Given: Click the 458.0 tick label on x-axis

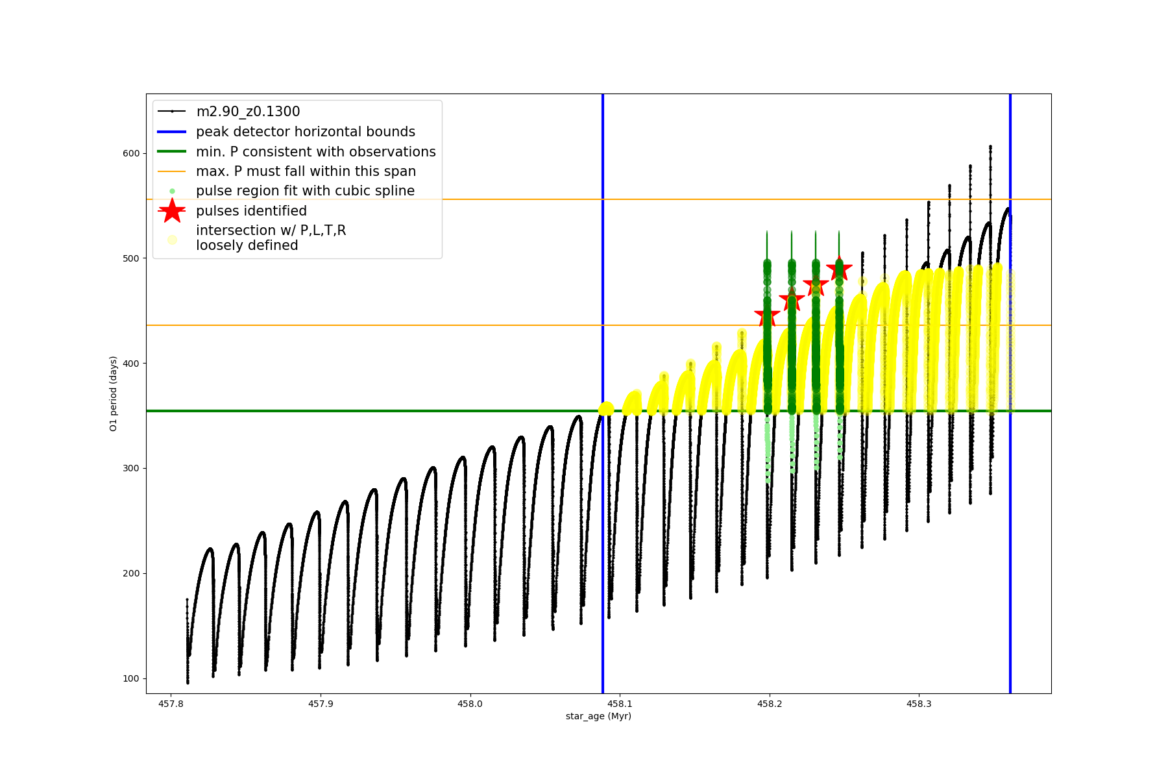Looking at the screenshot, I should click(x=470, y=704).
